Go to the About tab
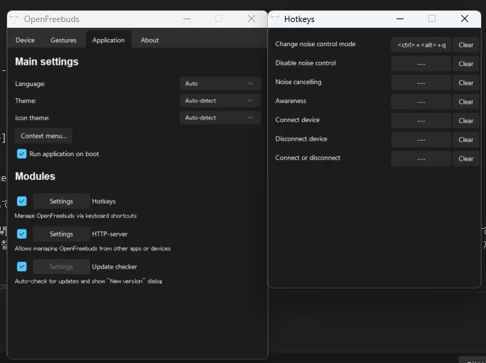This screenshot has height=363, width=486. pyautogui.click(x=149, y=40)
